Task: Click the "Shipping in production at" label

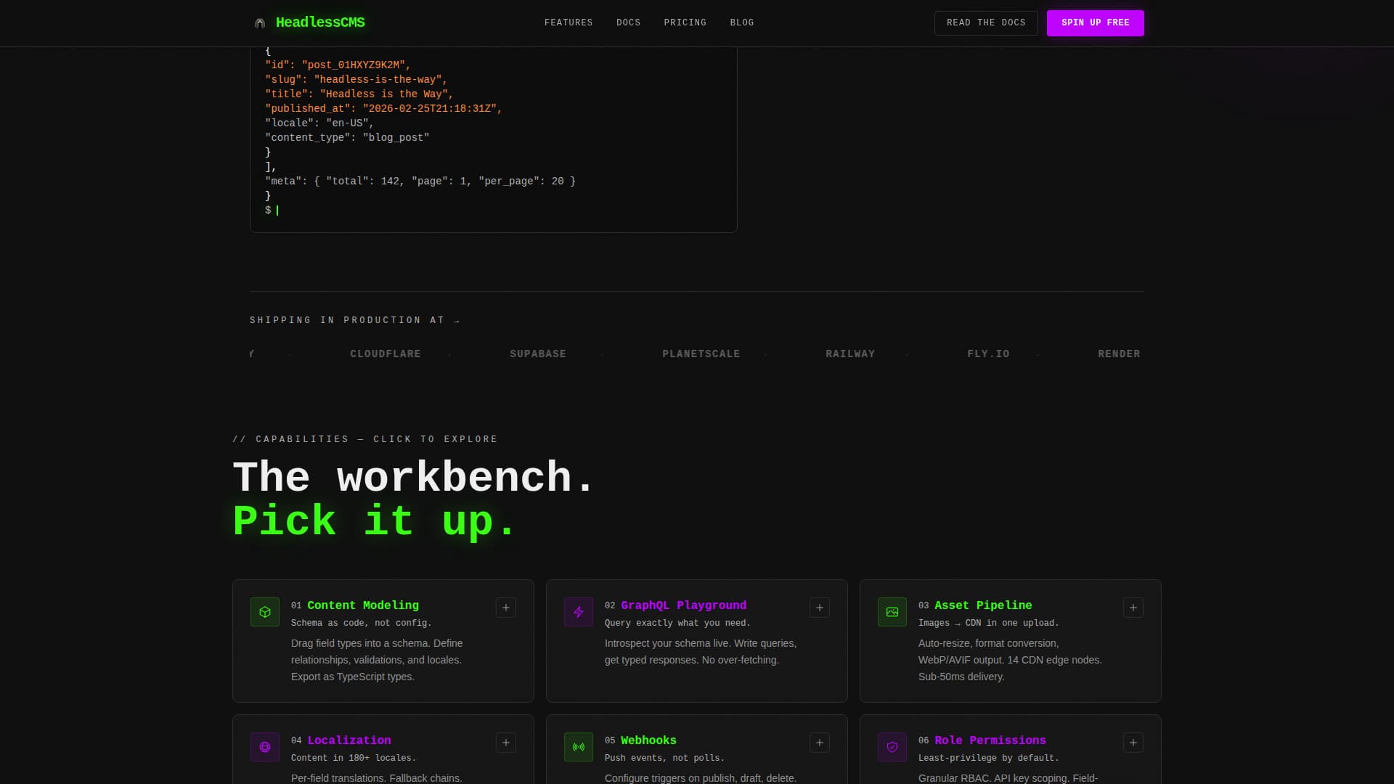Action: point(355,320)
